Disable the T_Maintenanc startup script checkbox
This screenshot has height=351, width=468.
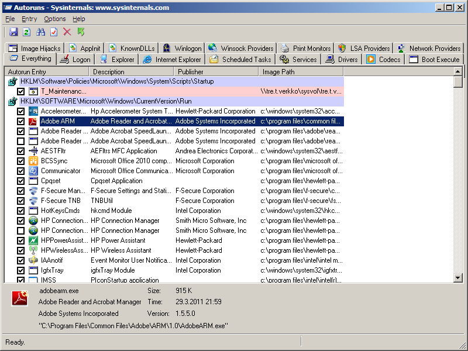20,91
